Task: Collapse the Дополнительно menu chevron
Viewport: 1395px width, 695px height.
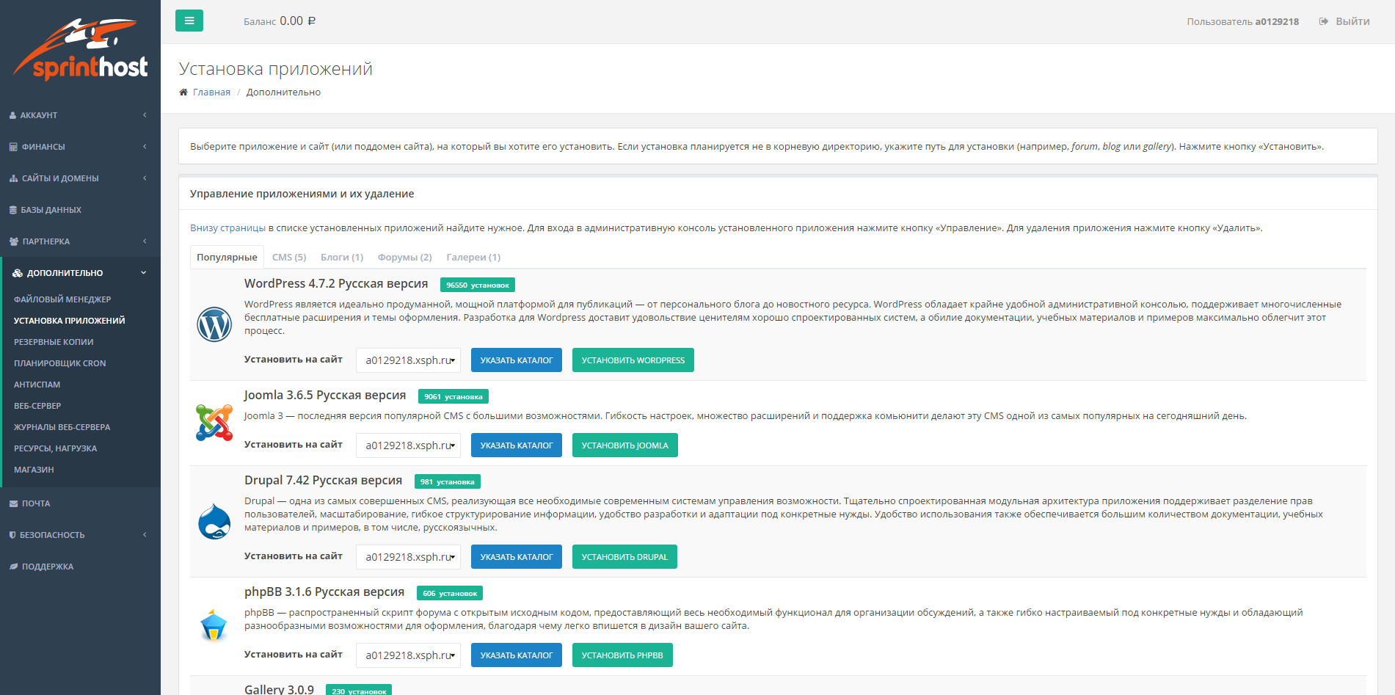Action: pos(144,273)
